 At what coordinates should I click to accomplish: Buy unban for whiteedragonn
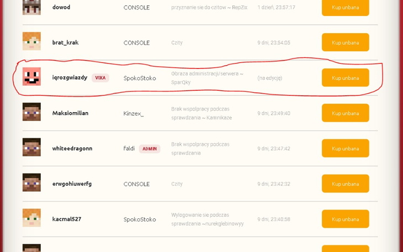345,149
